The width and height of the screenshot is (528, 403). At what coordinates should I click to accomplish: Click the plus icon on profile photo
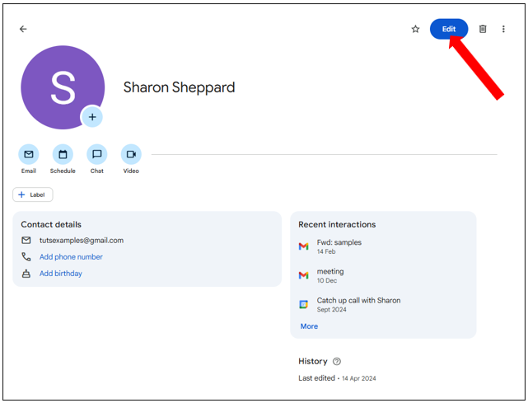(x=92, y=118)
